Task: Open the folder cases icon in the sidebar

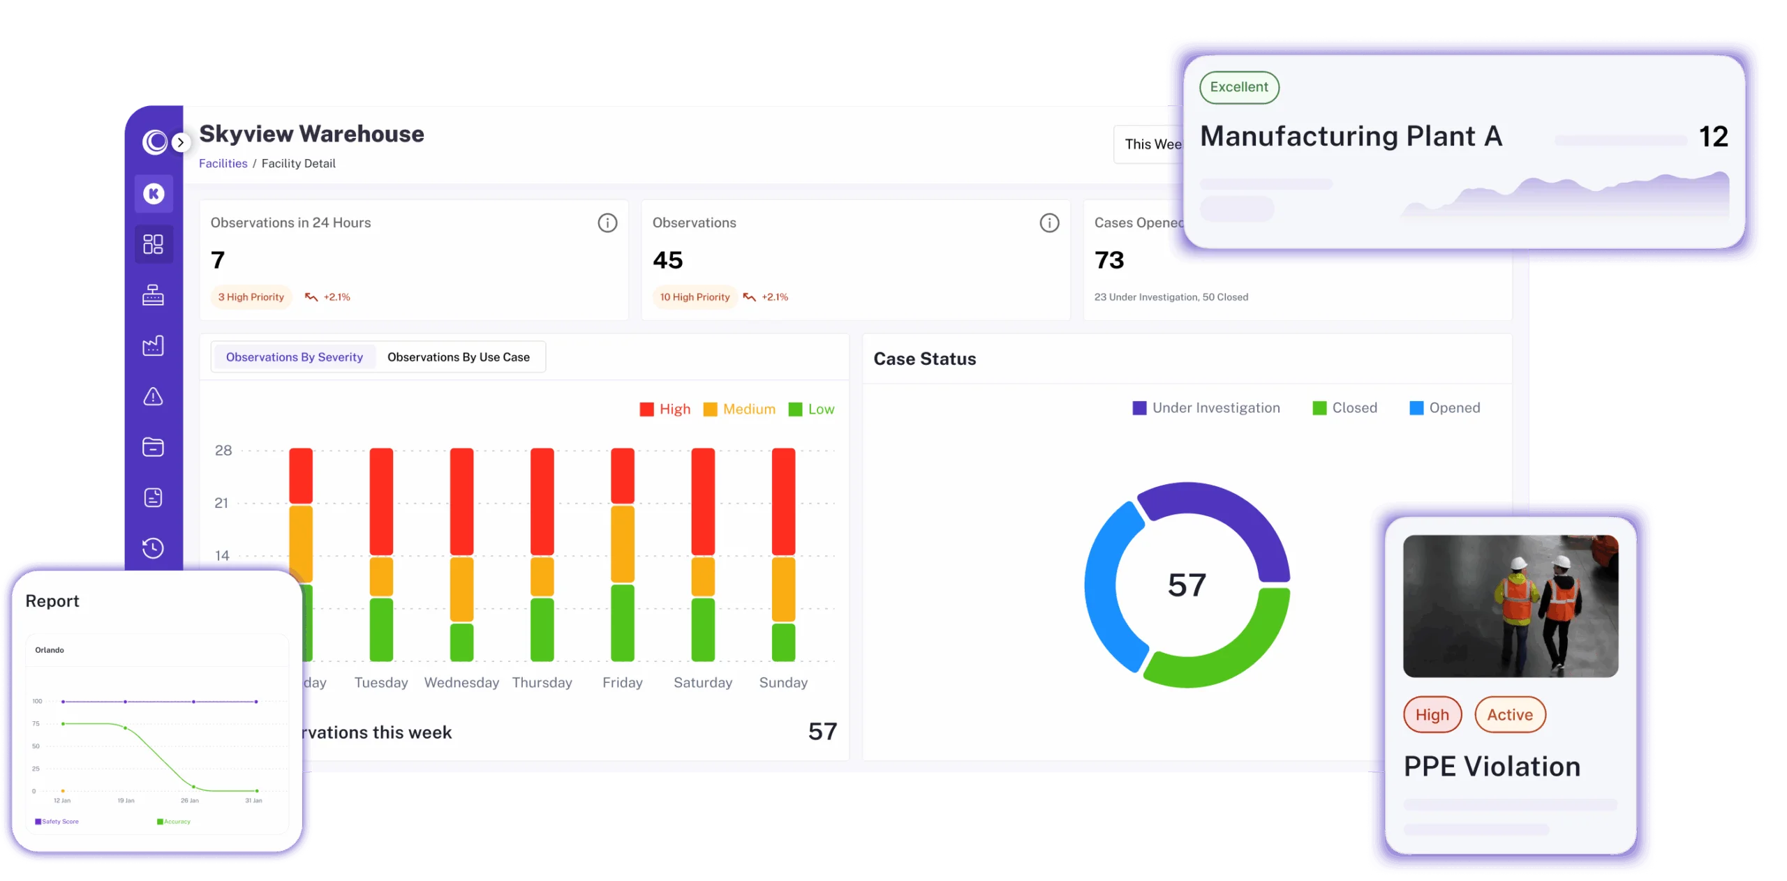Action: click(x=154, y=447)
